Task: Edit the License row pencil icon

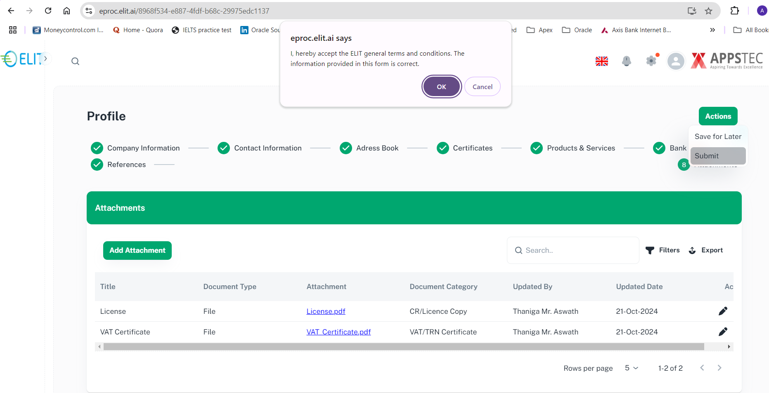Action: tap(722, 311)
